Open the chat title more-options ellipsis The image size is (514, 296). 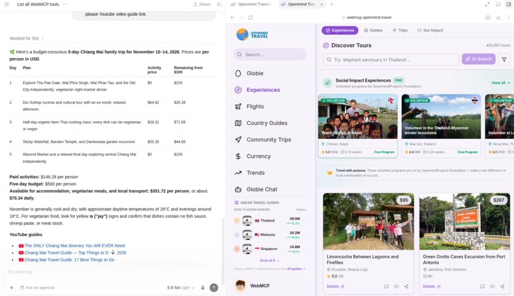[x=65, y=4]
